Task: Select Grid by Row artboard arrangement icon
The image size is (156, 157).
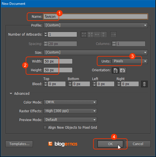Action: point(84,35)
